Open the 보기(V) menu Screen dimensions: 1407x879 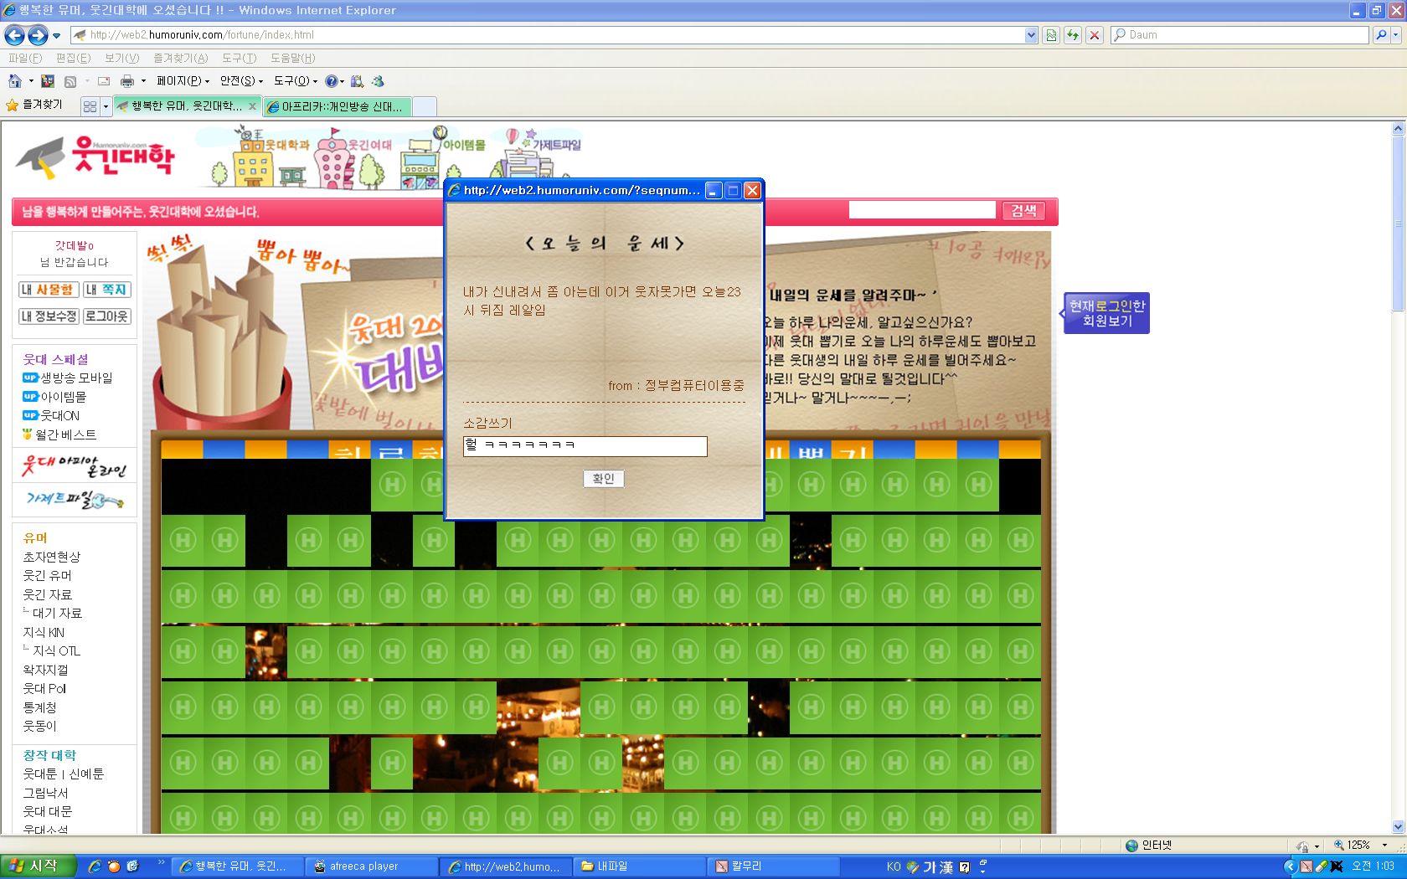point(121,58)
